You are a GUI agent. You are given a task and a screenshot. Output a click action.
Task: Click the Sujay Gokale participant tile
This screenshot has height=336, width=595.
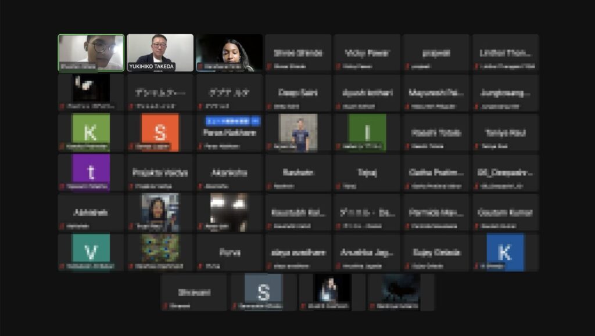(436, 252)
